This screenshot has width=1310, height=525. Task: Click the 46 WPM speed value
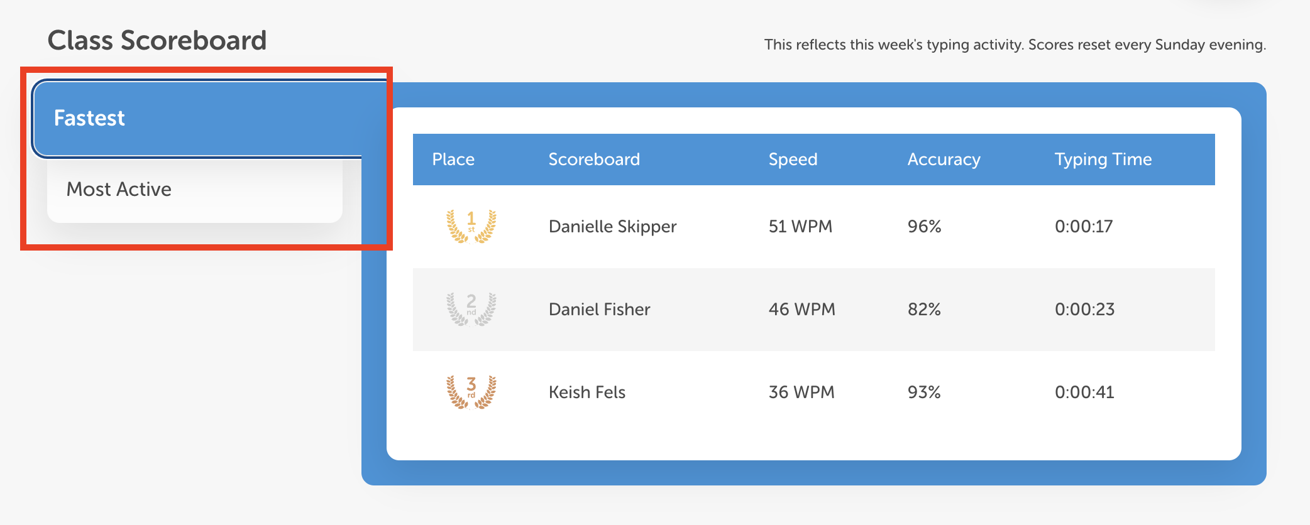click(801, 309)
